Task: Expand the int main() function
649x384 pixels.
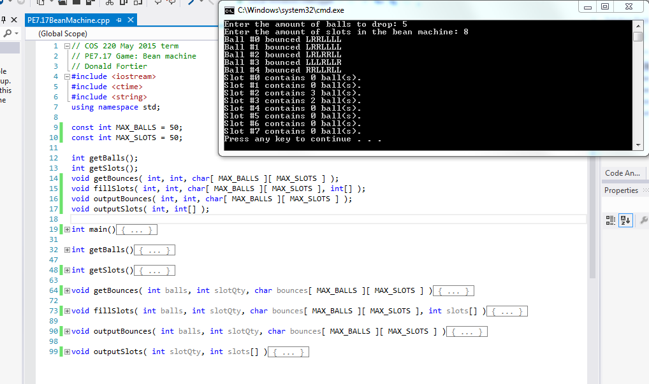Action: click(x=67, y=229)
